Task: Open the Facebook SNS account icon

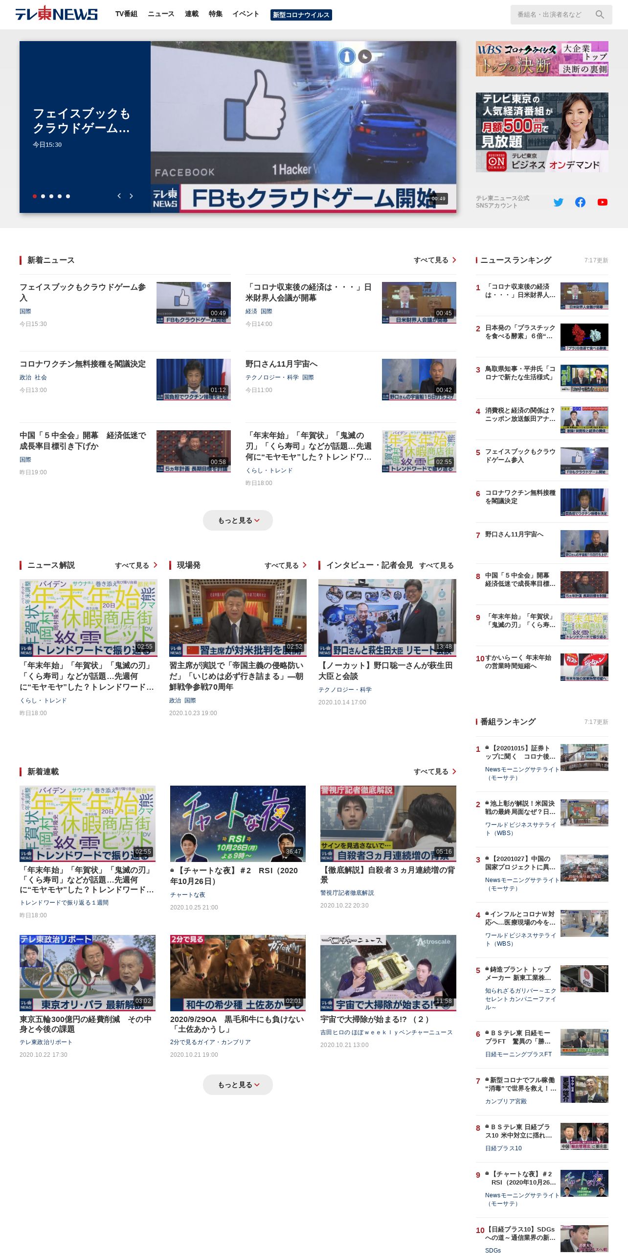Action: (x=580, y=202)
